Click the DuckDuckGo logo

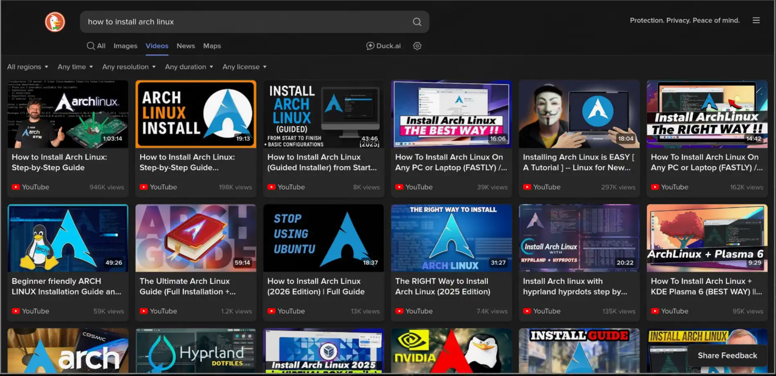55,22
